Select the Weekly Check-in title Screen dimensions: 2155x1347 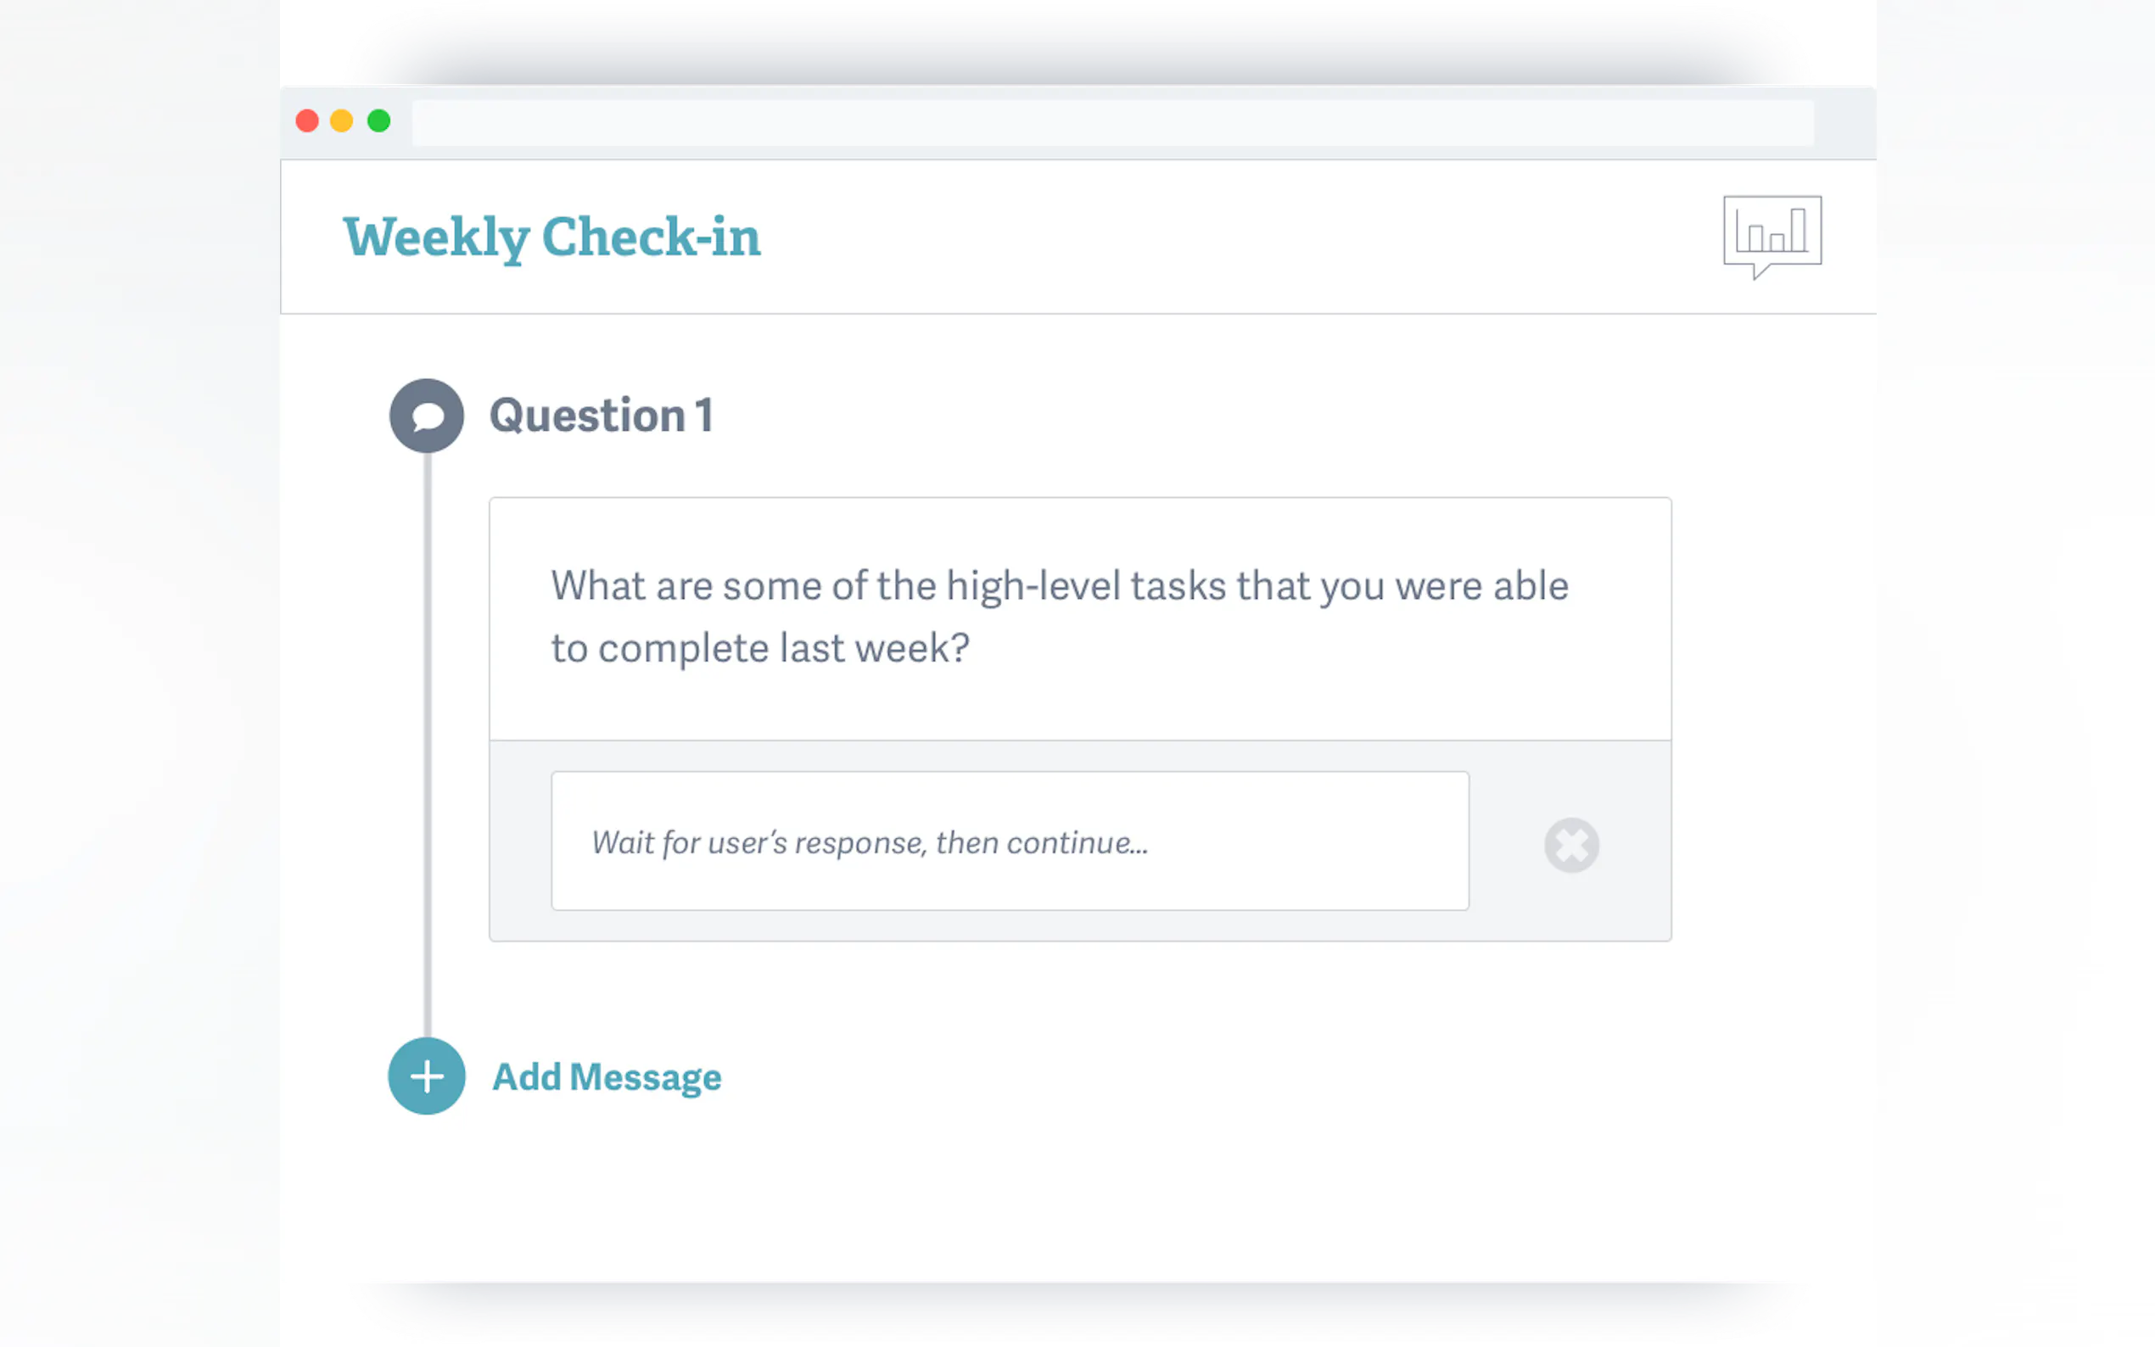coord(552,237)
